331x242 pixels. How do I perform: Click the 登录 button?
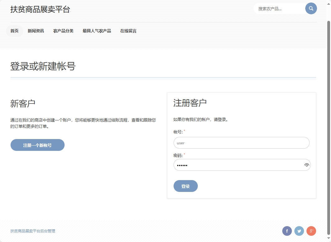click(x=185, y=186)
